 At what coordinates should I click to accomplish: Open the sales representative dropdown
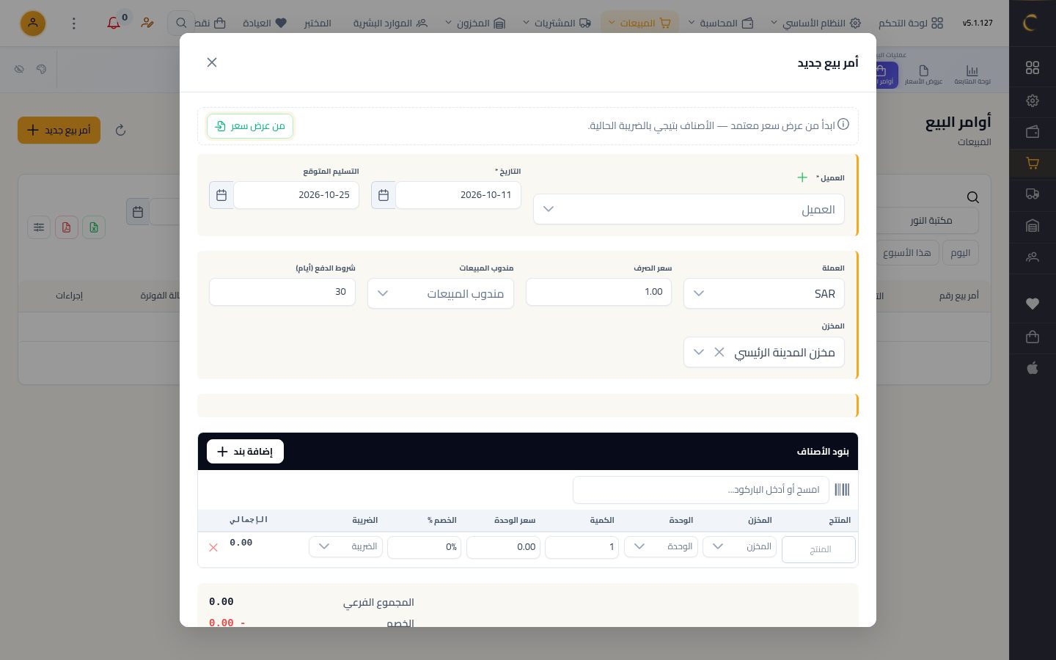point(441,293)
